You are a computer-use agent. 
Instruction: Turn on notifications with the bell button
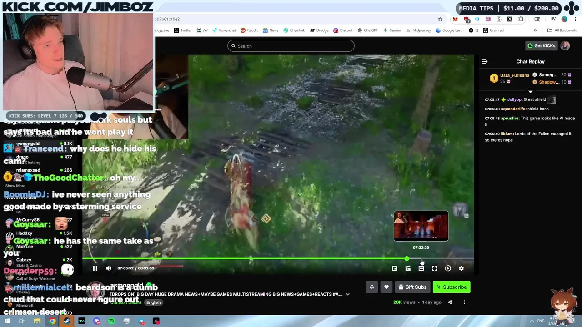pyautogui.click(x=372, y=287)
